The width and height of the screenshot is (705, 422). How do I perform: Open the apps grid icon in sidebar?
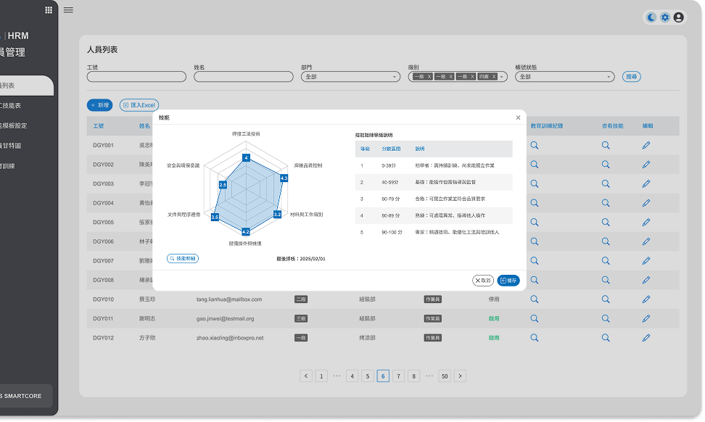click(49, 10)
